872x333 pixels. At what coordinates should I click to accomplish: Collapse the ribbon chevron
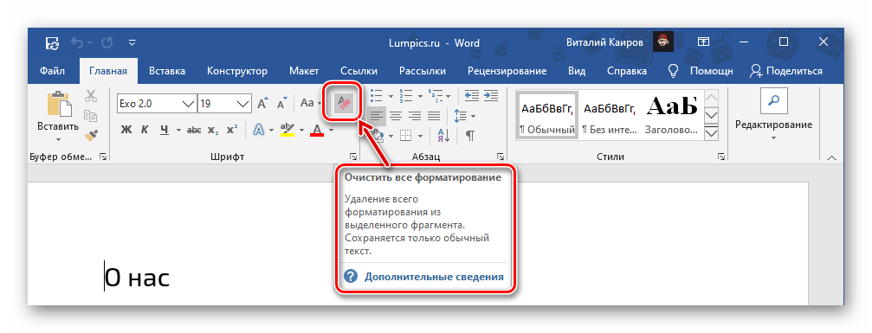pos(831,158)
